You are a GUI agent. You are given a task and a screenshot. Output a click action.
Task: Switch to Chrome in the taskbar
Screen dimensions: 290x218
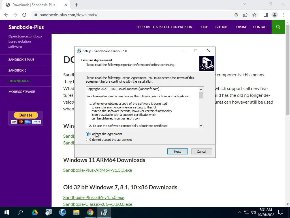[x=90, y=212]
